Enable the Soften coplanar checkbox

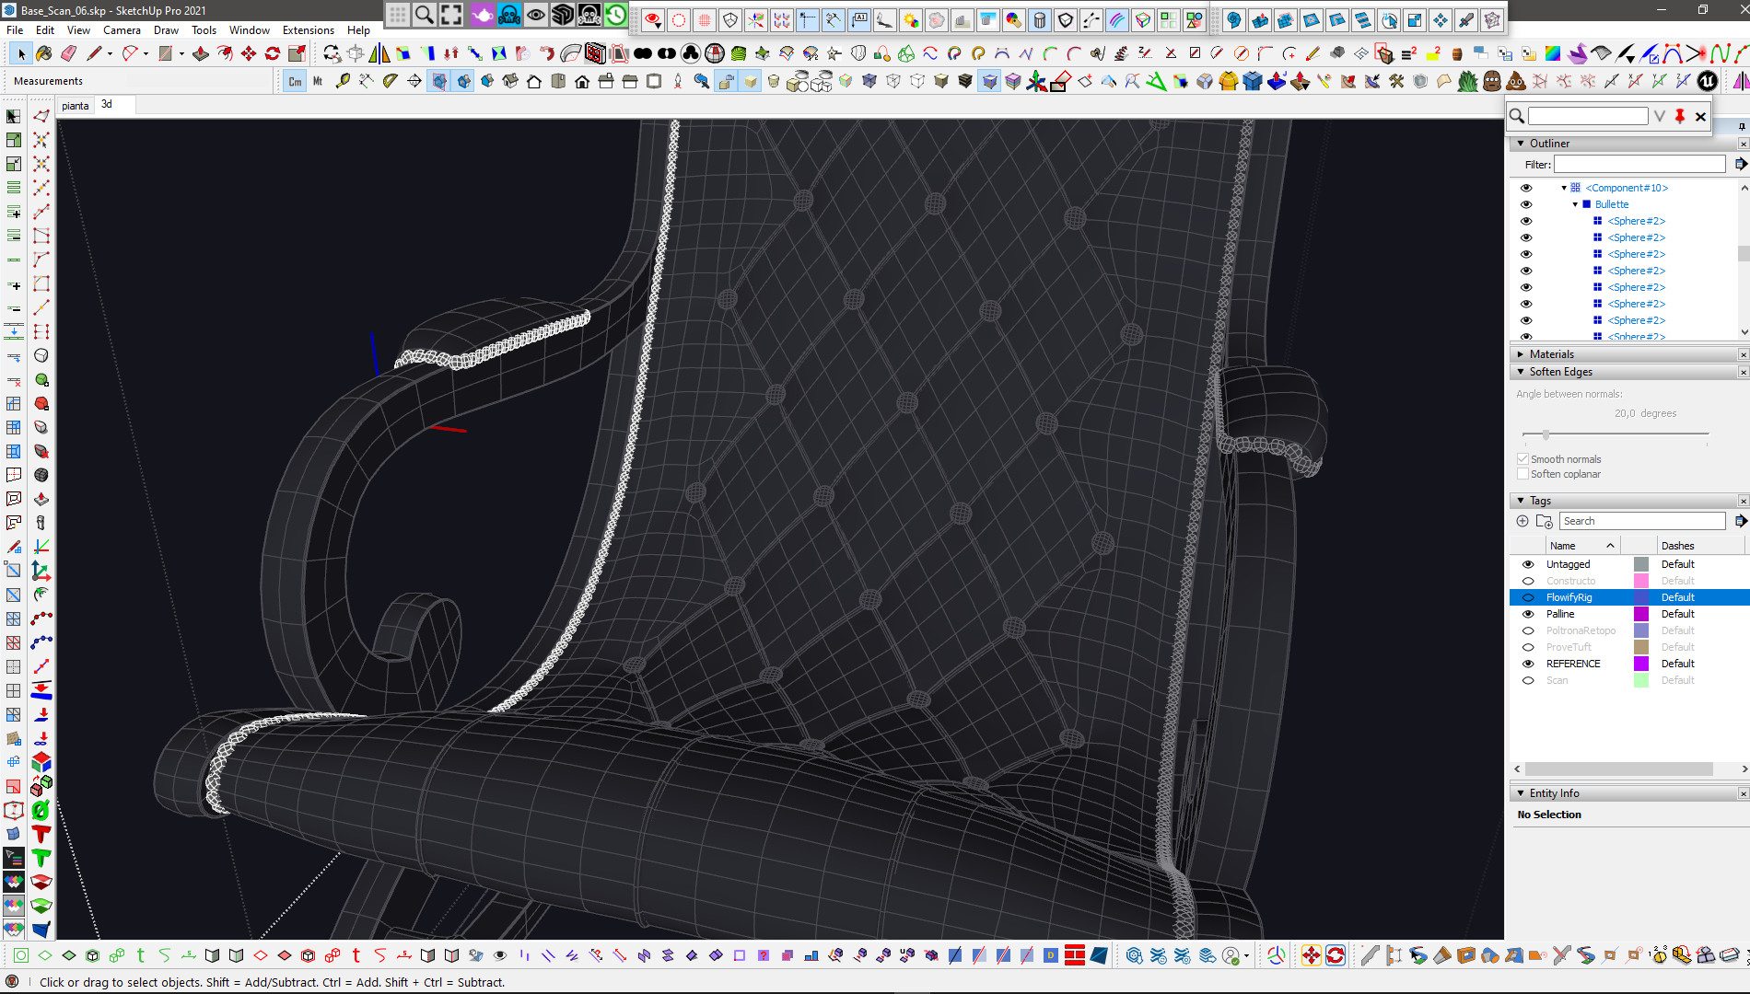click(x=1522, y=474)
